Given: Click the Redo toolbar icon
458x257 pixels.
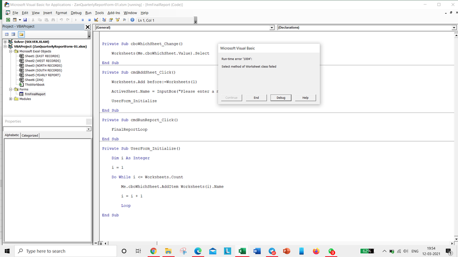Looking at the screenshot, I should (68, 20).
